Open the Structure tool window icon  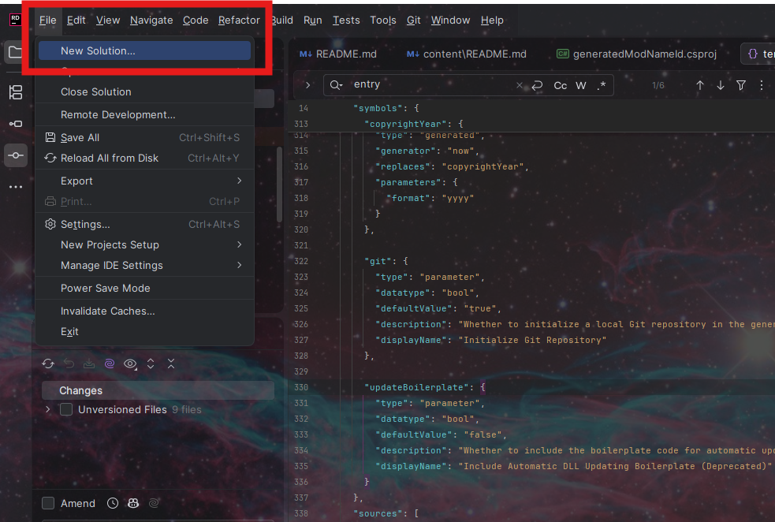(16, 92)
